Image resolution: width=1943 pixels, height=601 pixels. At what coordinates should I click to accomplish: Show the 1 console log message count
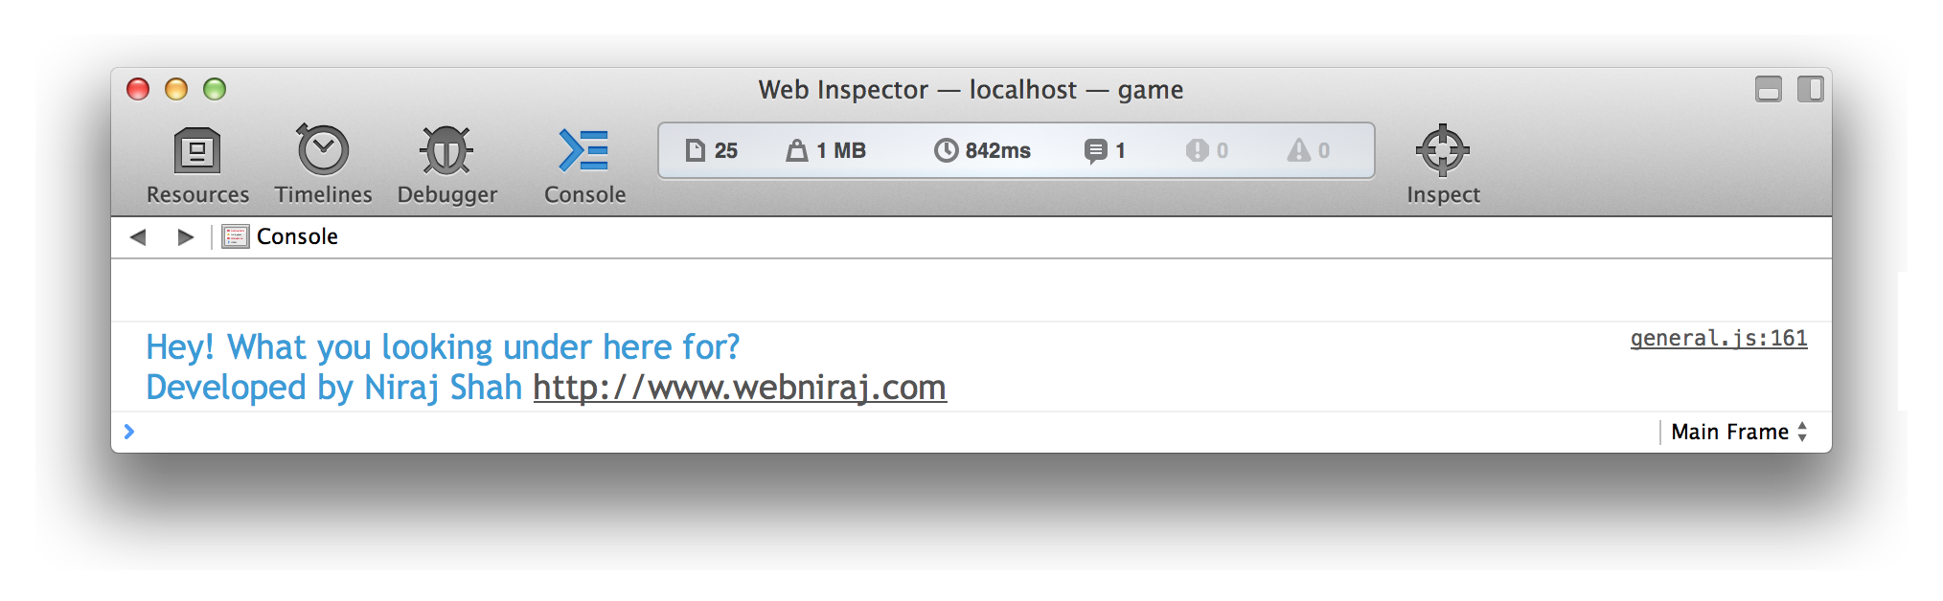point(1105,150)
